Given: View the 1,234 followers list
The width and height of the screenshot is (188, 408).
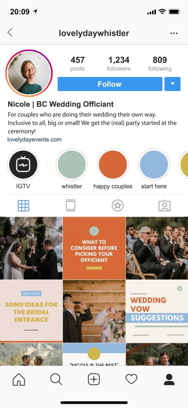Looking at the screenshot, I should tap(119, 64).
